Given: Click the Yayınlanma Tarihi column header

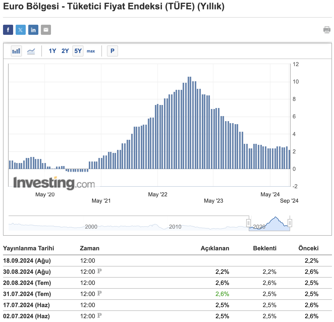Looking at the screenshot, I should tap(29, 248).
